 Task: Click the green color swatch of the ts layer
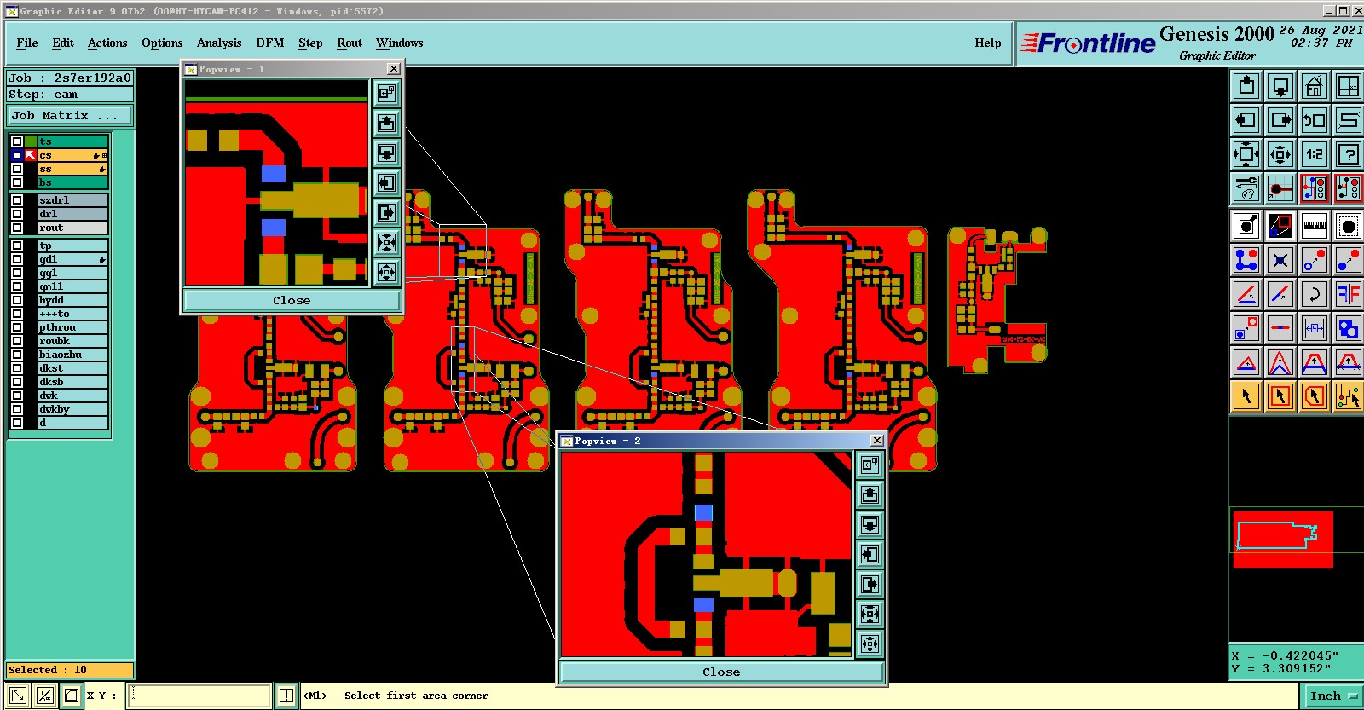coord(31,141)
